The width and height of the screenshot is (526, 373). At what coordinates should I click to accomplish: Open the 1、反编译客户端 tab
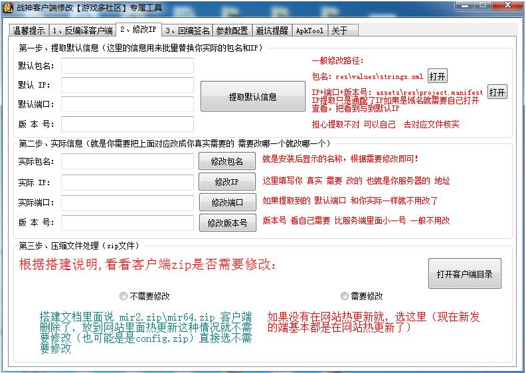[82, 31]
